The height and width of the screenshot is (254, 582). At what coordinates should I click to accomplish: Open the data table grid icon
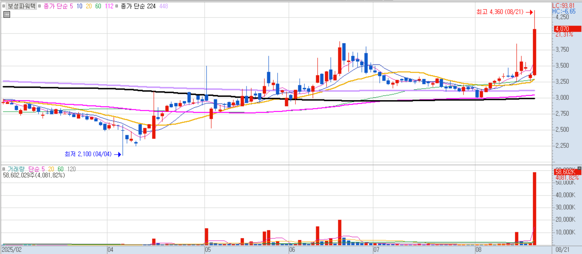click(7, 14)
